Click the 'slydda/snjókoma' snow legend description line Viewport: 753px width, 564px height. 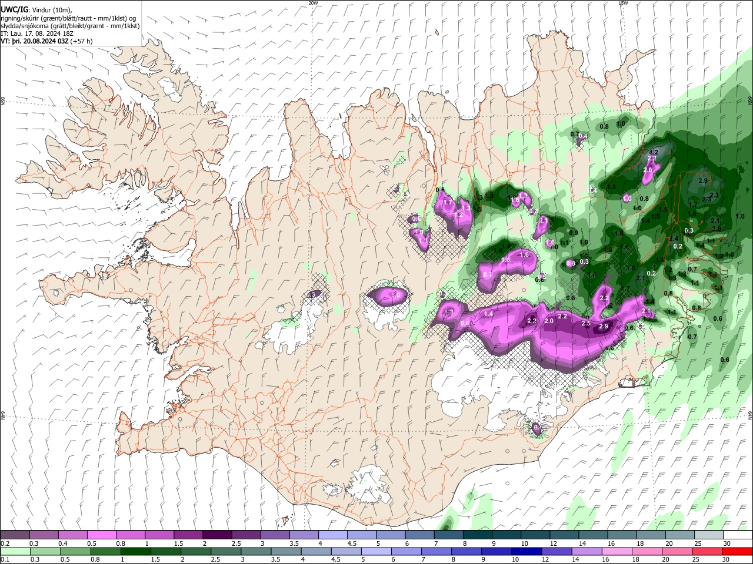[x=70, y=26]
